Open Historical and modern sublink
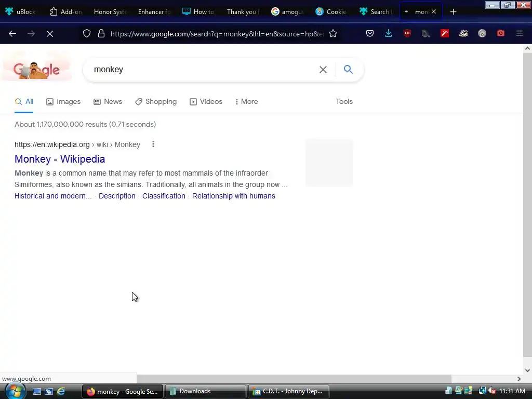The width and height of the screenshot is (532, 399). [53, 196]
